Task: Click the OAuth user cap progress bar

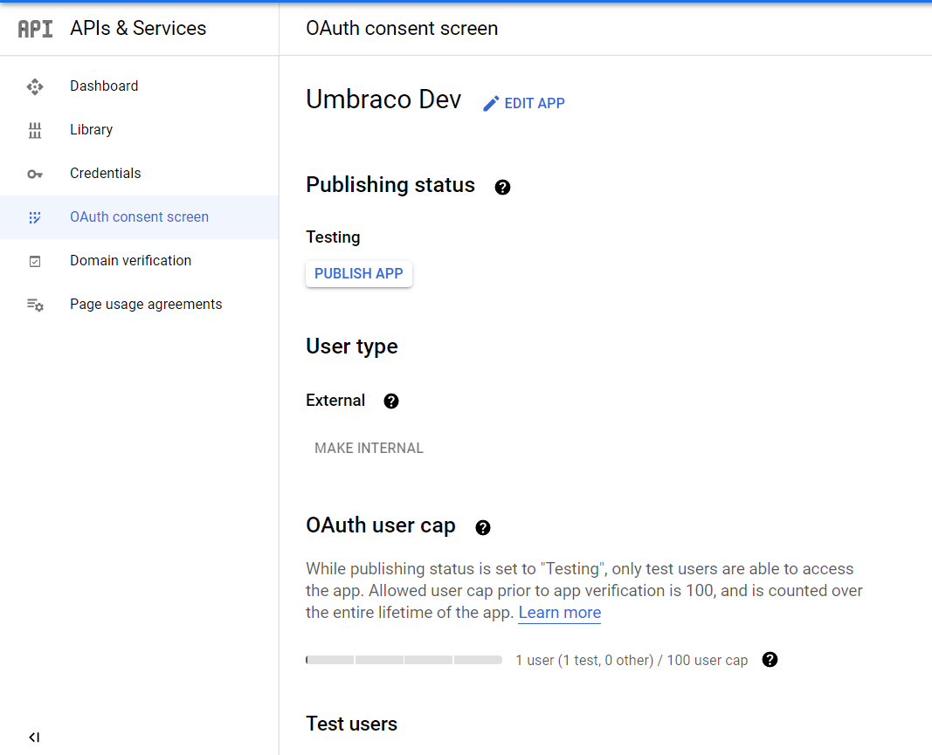Action: point(404,660)
